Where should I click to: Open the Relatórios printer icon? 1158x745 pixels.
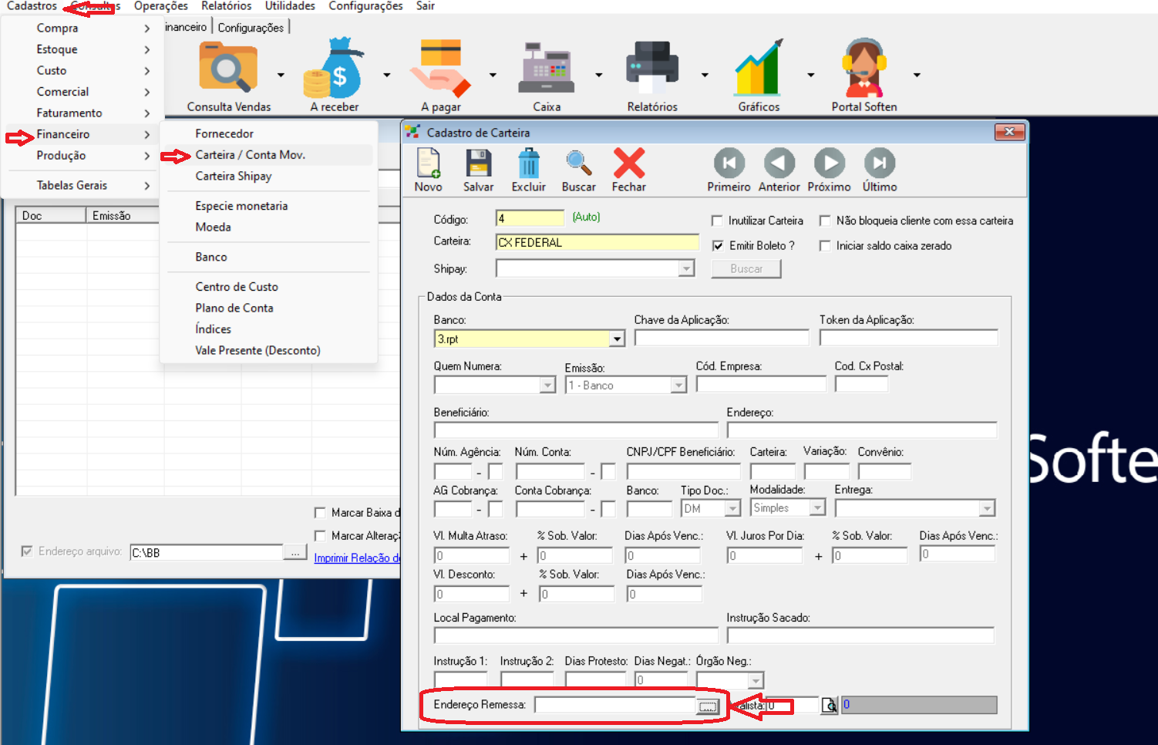click(x=652, y=68)
